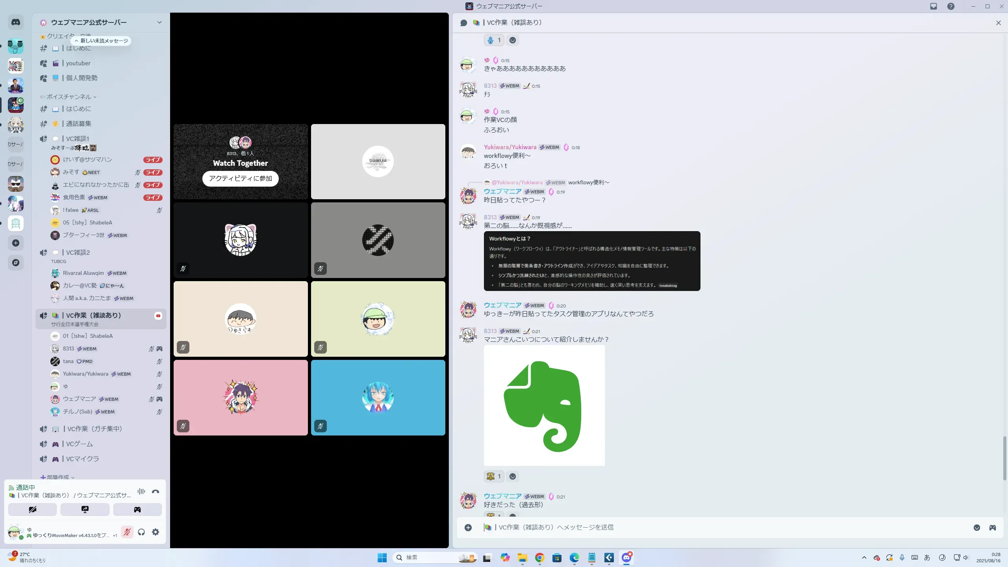Click the message input field

pos(709,527)
